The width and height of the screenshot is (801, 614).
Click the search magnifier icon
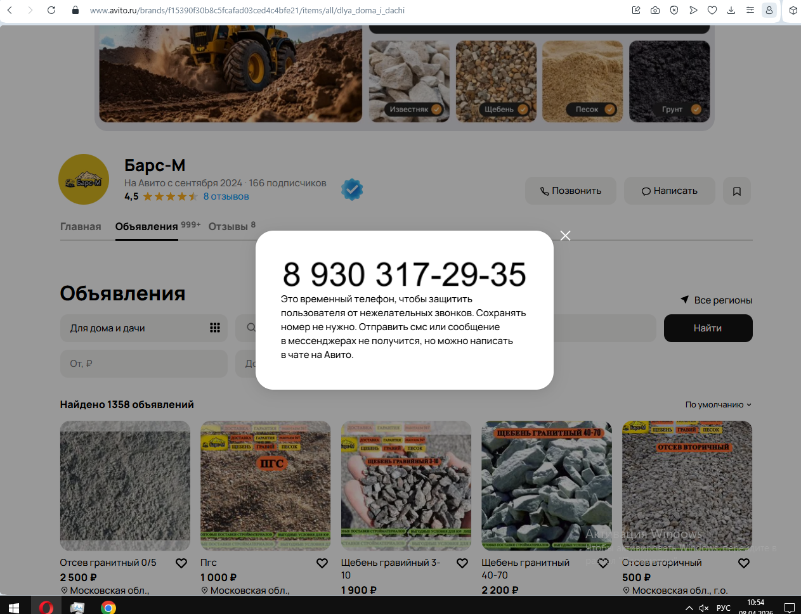pos(251,328)
